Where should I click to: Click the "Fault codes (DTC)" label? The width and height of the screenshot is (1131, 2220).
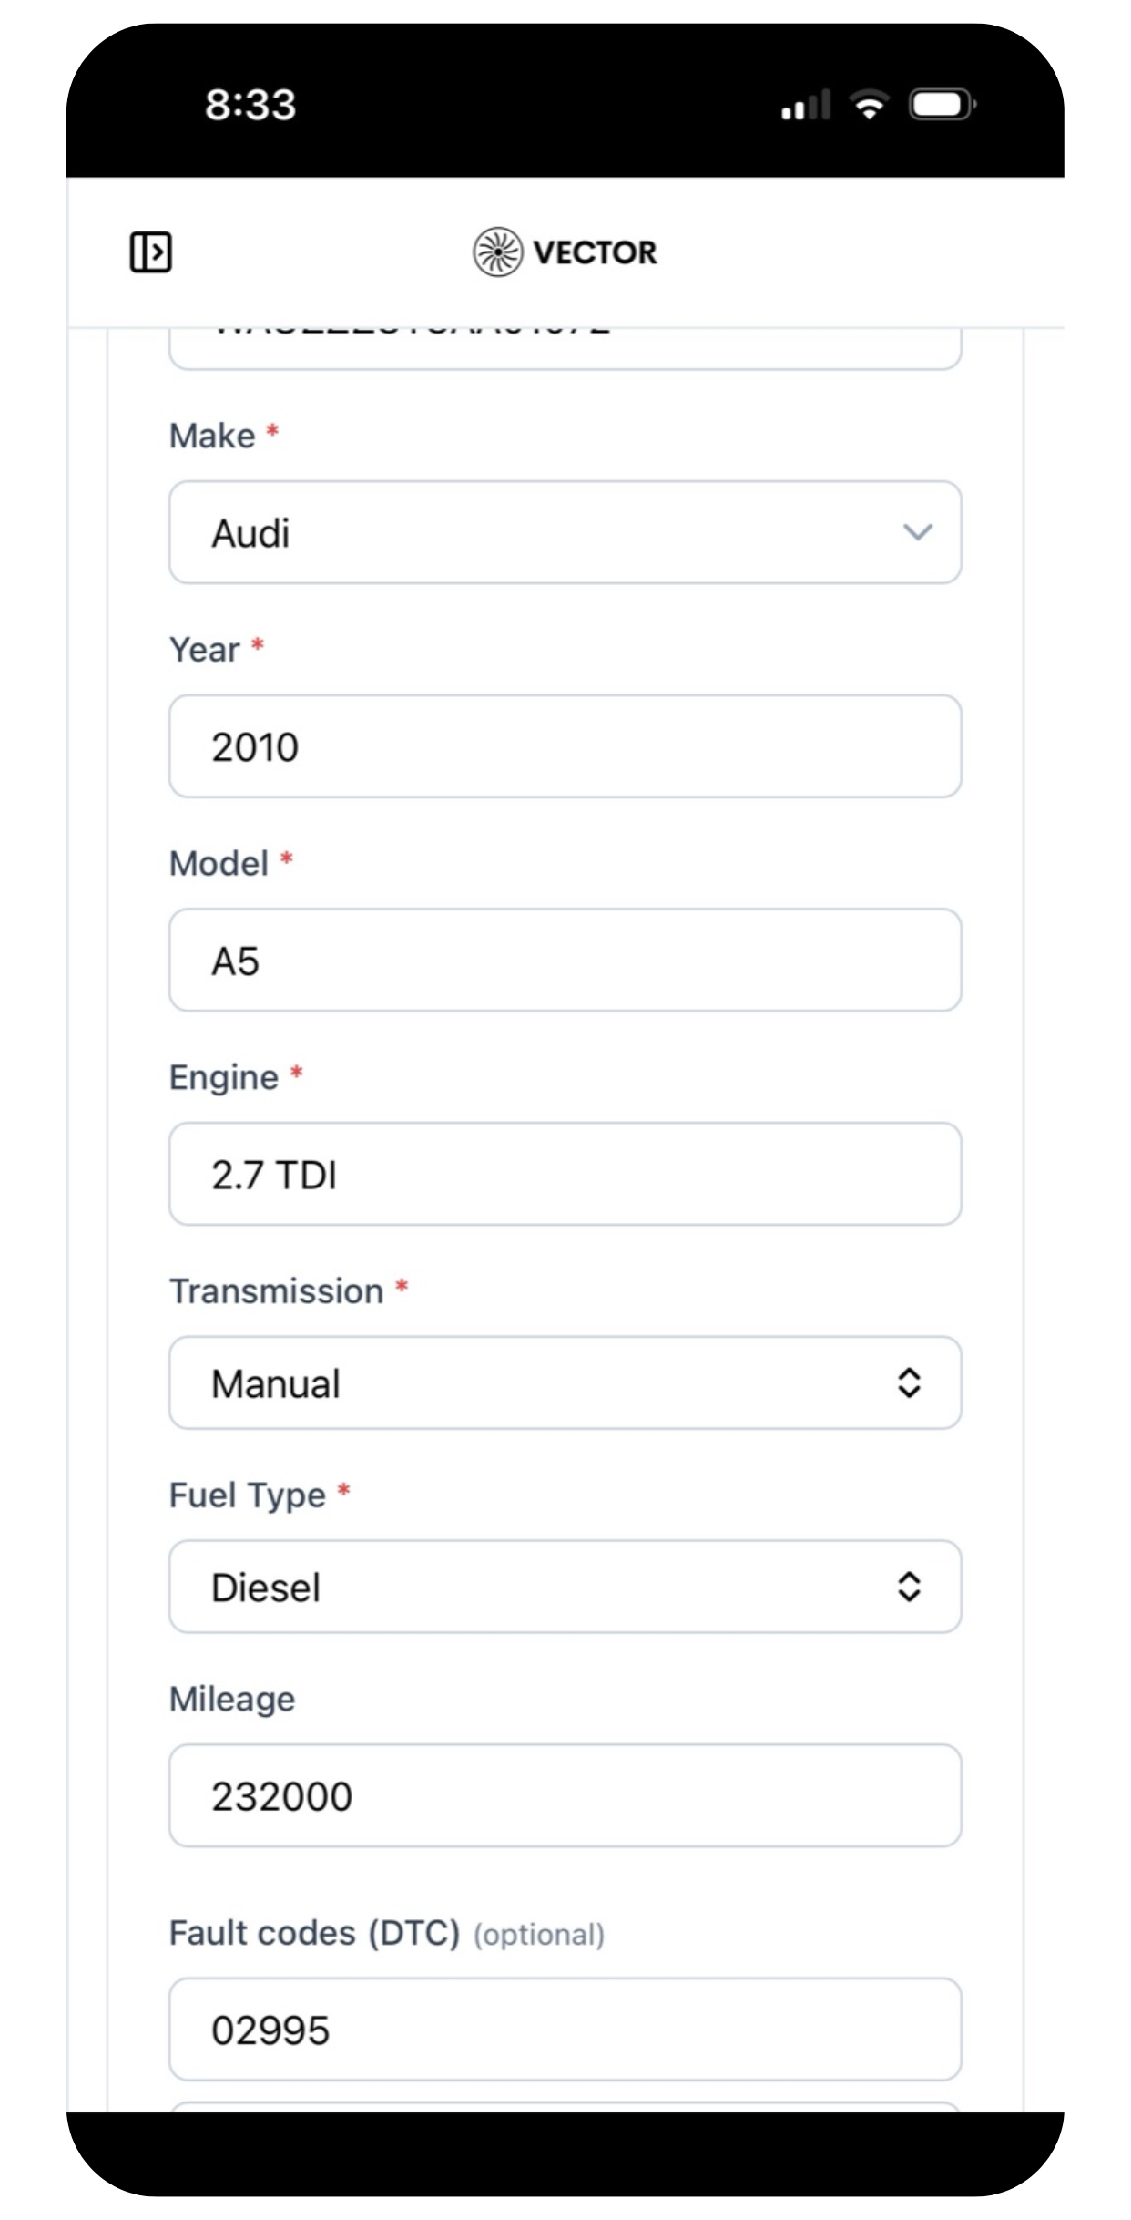(x=314, y=1933)
